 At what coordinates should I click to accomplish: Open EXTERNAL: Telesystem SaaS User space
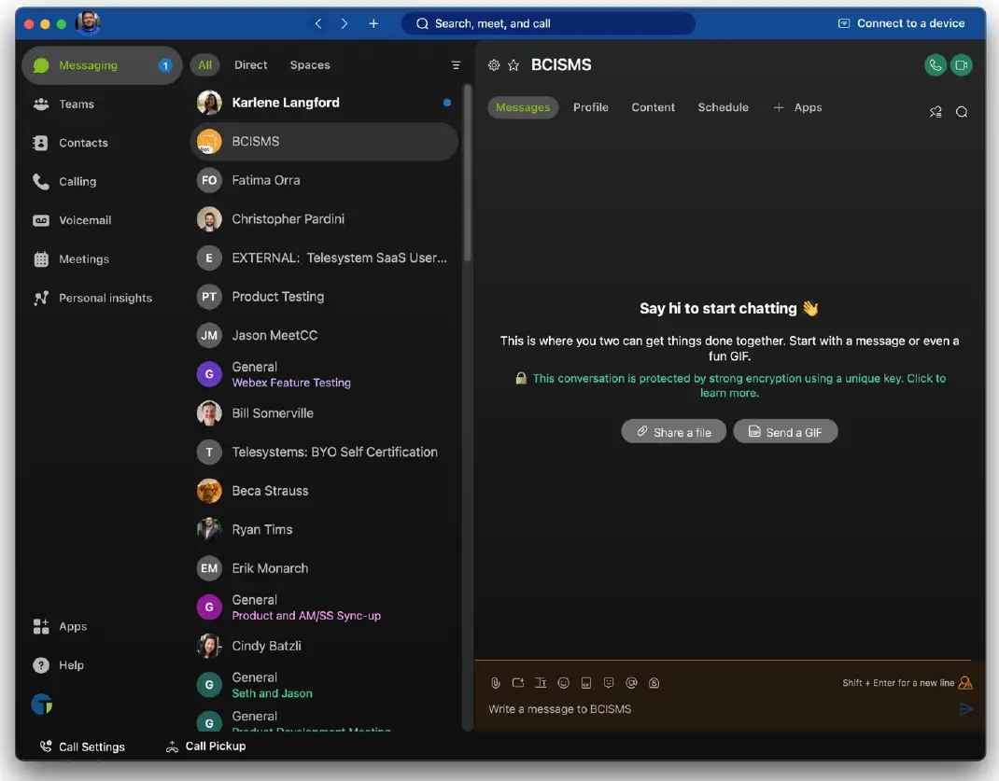point(324,258)
